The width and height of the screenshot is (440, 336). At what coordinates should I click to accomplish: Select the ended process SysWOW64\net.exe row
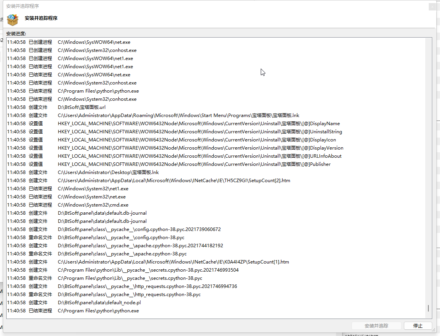tap(216, 75)
